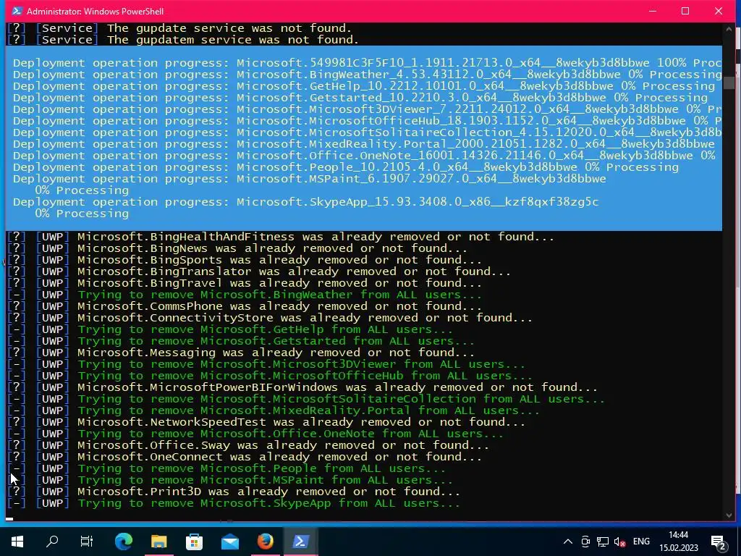Click 'Trying to remove Microsoft.GetHelp' line

tap(230, 329)
